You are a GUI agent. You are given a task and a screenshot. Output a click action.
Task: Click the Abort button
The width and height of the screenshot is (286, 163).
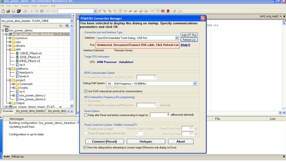pyautogui.click(x=181, y=142)
